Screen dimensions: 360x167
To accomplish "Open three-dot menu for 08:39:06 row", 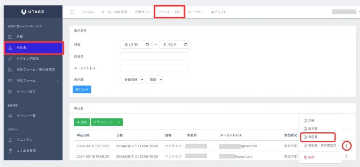I will pos(346,146).
